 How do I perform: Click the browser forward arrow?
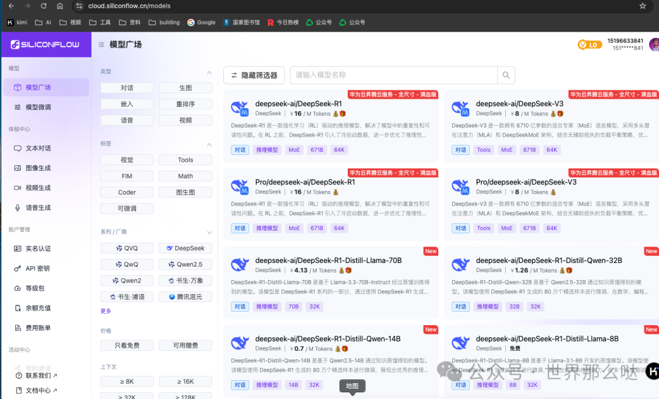tap(27, 6)
